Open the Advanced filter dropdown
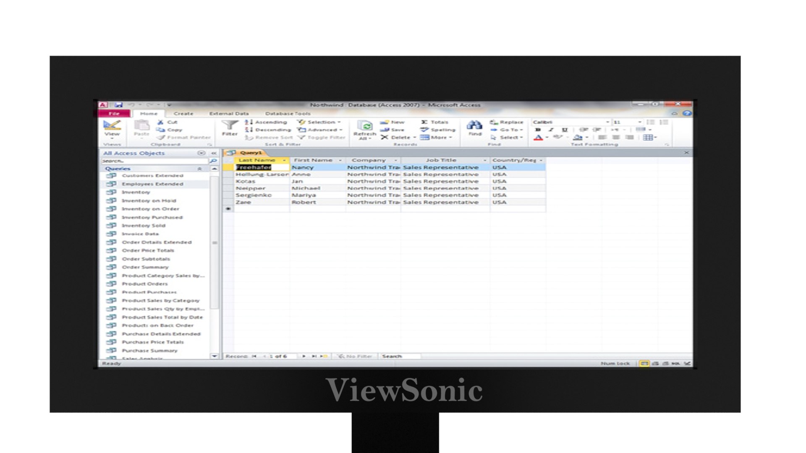 coord(320,130)
